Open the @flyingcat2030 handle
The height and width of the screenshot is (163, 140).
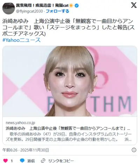pos(29,11)
